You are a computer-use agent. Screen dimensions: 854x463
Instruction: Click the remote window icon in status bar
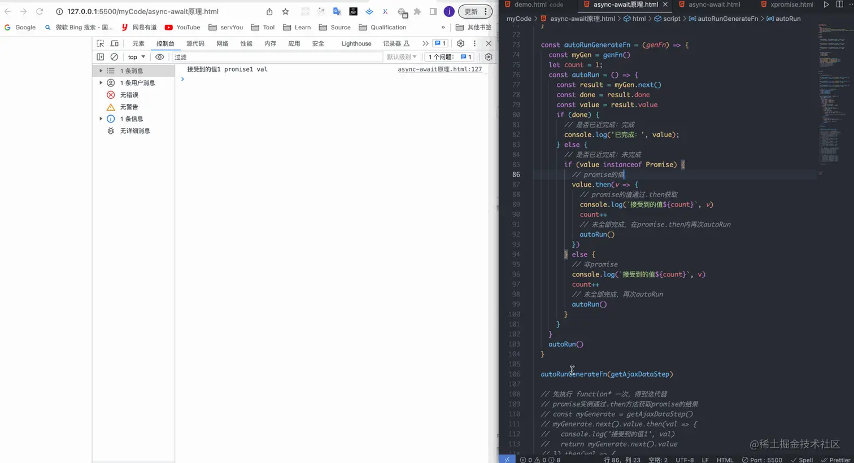507,459
